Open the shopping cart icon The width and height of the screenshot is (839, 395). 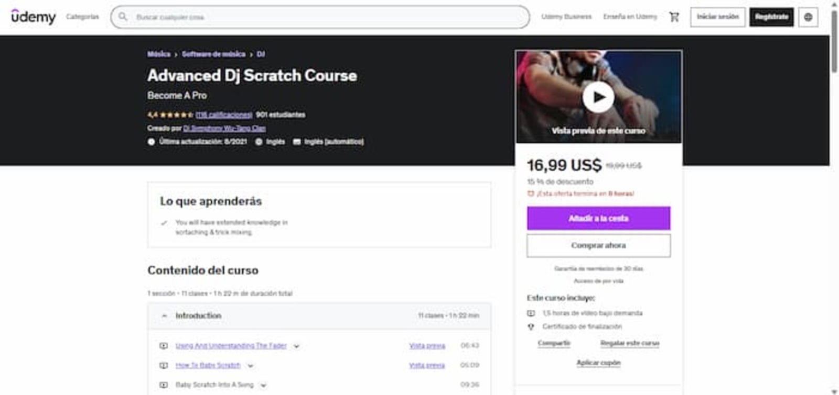674,17
